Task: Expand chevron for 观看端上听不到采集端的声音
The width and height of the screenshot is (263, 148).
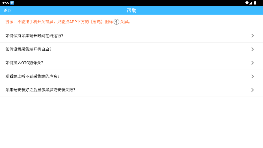Action: click(253, 76)
